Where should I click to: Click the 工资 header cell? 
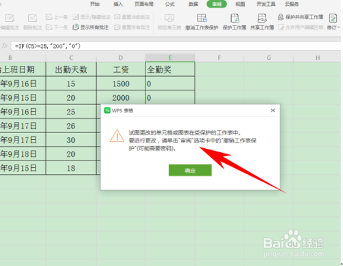pyautogui.click(x=121, y=69)
